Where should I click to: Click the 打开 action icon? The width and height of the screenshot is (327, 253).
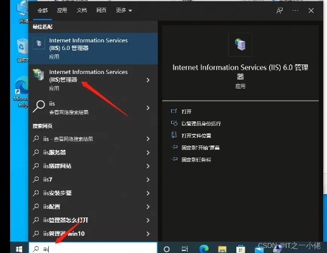click(174, 111)
